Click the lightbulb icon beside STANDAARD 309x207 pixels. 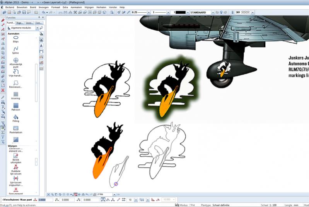(221, 12)
